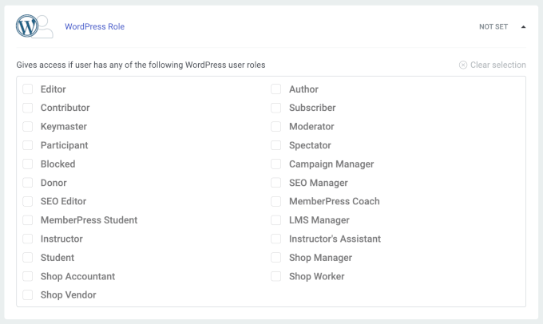Screen dimensions: 543x324
Task: Click the Shop Vendor label text
Action: [x=68, y=295]
